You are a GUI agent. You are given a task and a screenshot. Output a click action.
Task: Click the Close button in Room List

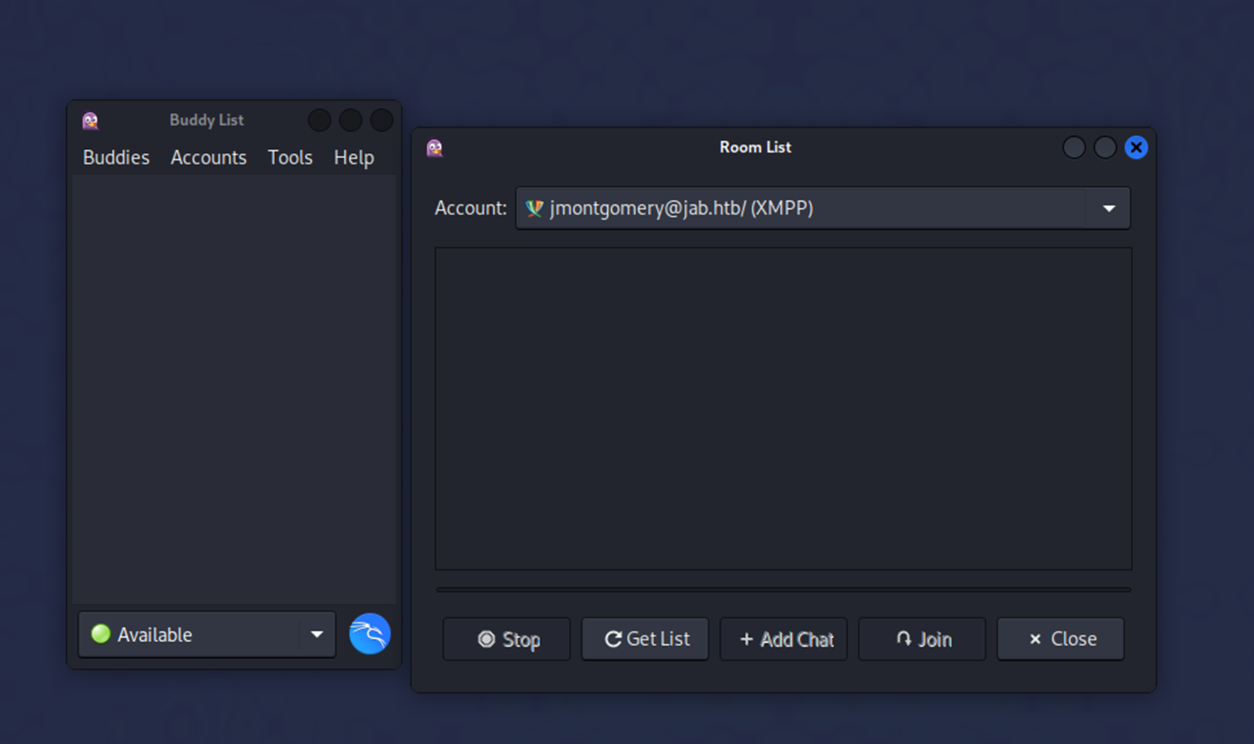point(1061,639)
